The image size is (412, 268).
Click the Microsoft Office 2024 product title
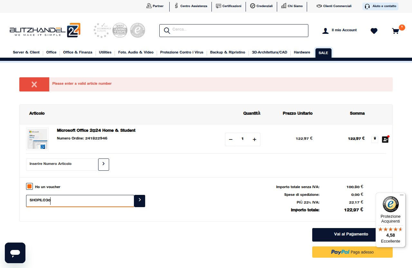(x=96, y=130)
